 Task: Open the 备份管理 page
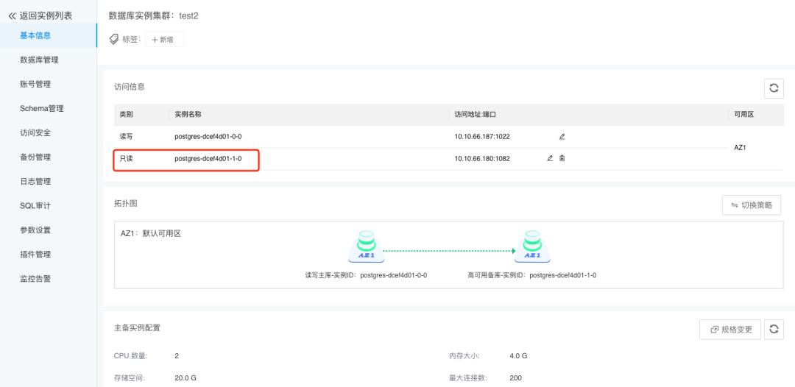pyautogui.click(x=35, y=157)
